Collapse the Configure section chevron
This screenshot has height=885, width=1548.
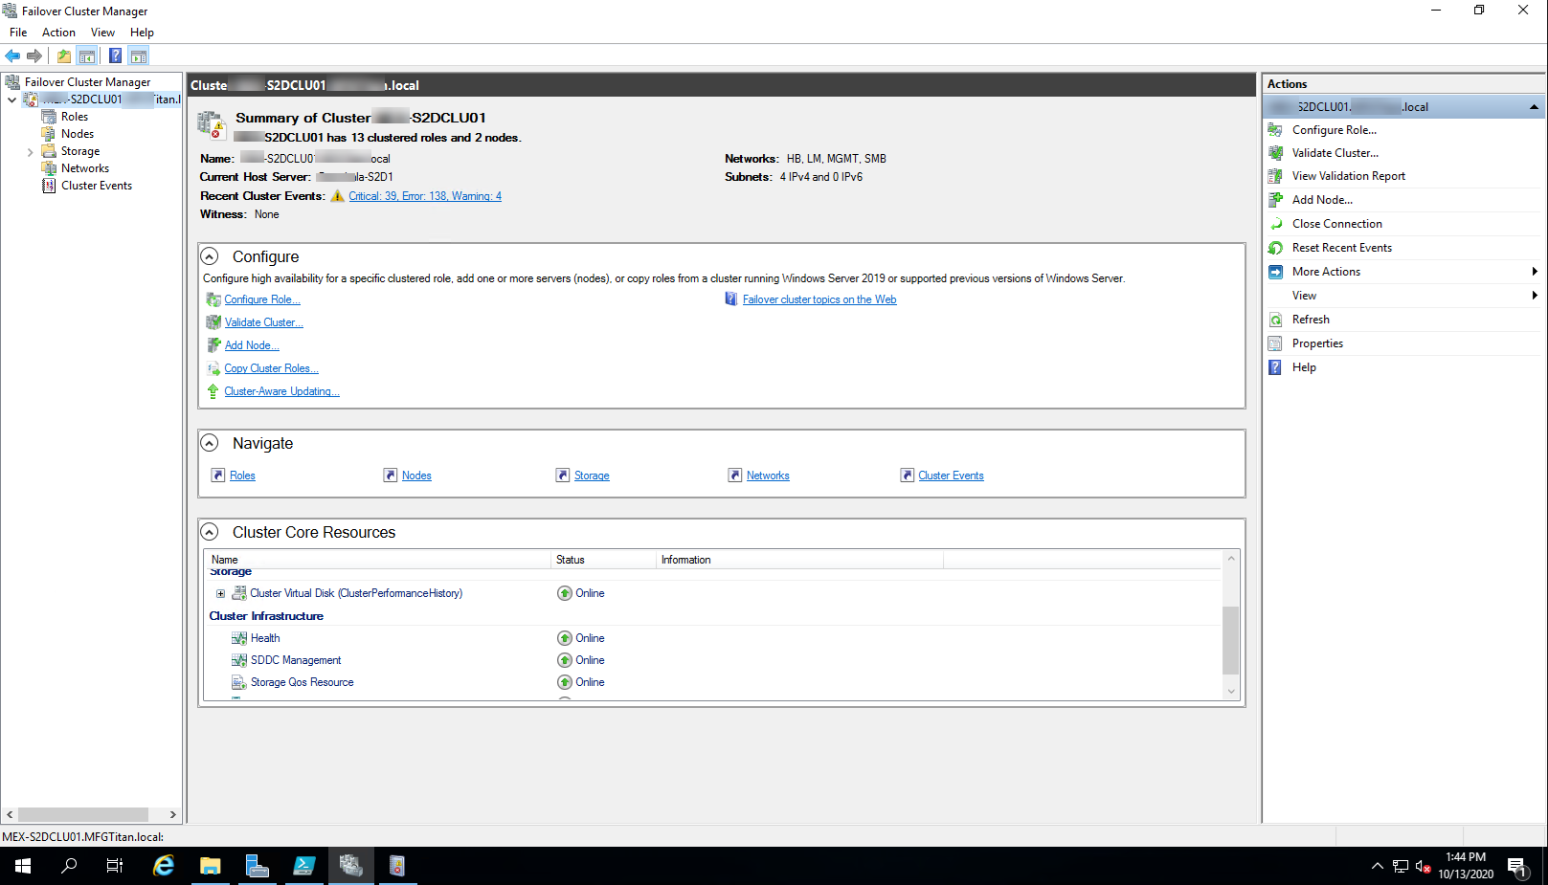(210, 256)
